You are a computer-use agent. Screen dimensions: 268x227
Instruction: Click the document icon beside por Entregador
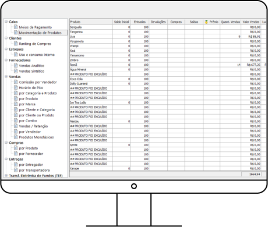(x=16, y=165)
